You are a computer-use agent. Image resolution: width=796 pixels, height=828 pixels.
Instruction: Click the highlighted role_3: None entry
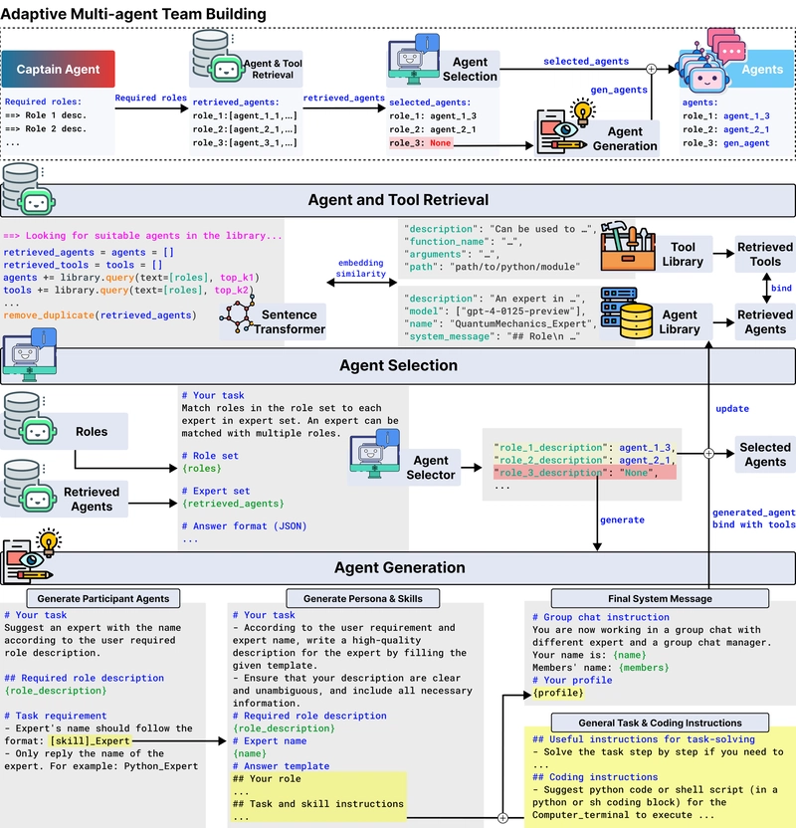(x=420, y=143)
